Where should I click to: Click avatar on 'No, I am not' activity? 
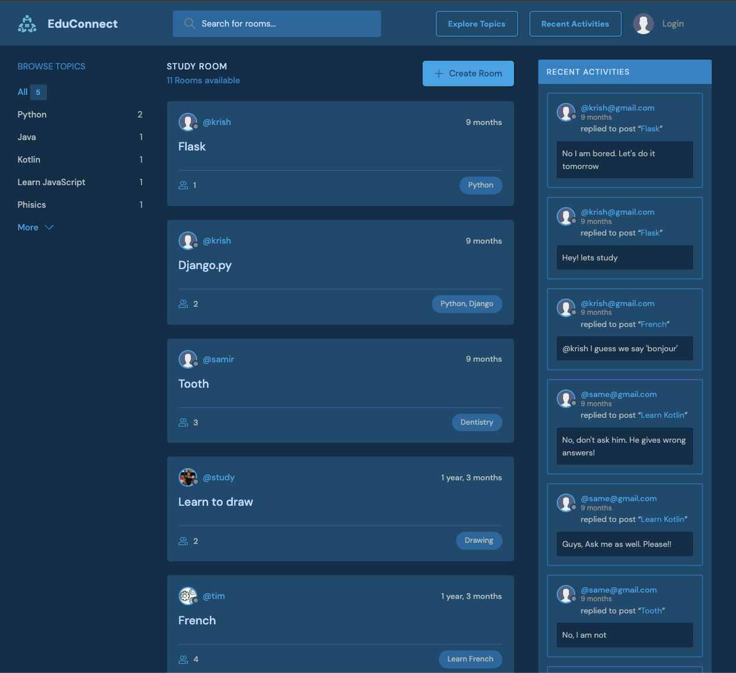566,594
